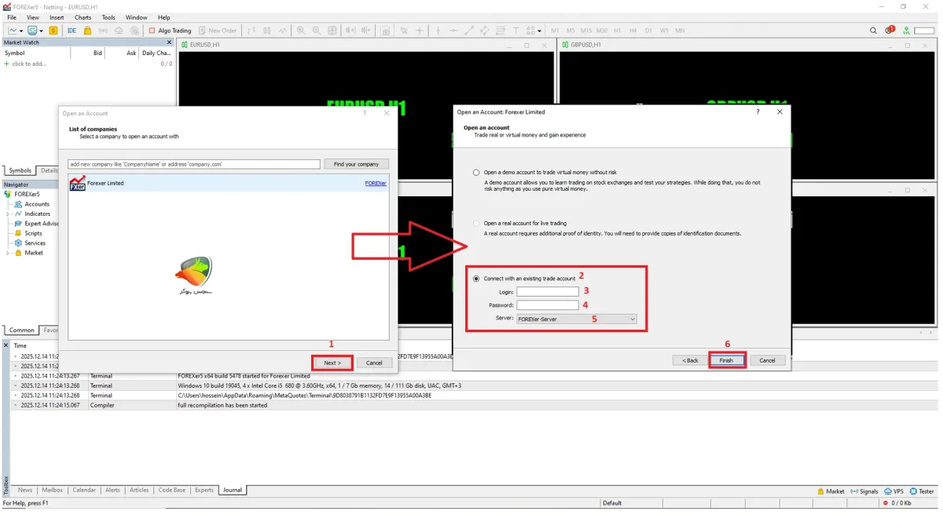Click Cancel in the Forexer Limited account dialog
This screenshot has height=515, width=943.
coord(768,360)
